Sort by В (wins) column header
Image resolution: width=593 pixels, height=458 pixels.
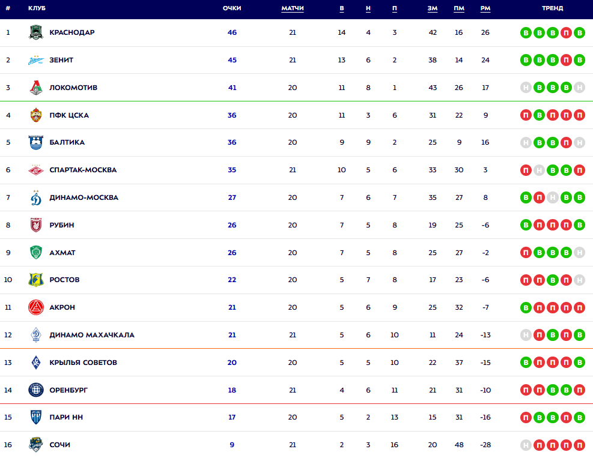(342, 8)
